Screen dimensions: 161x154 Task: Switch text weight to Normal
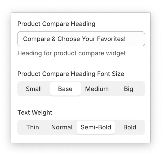62,127
